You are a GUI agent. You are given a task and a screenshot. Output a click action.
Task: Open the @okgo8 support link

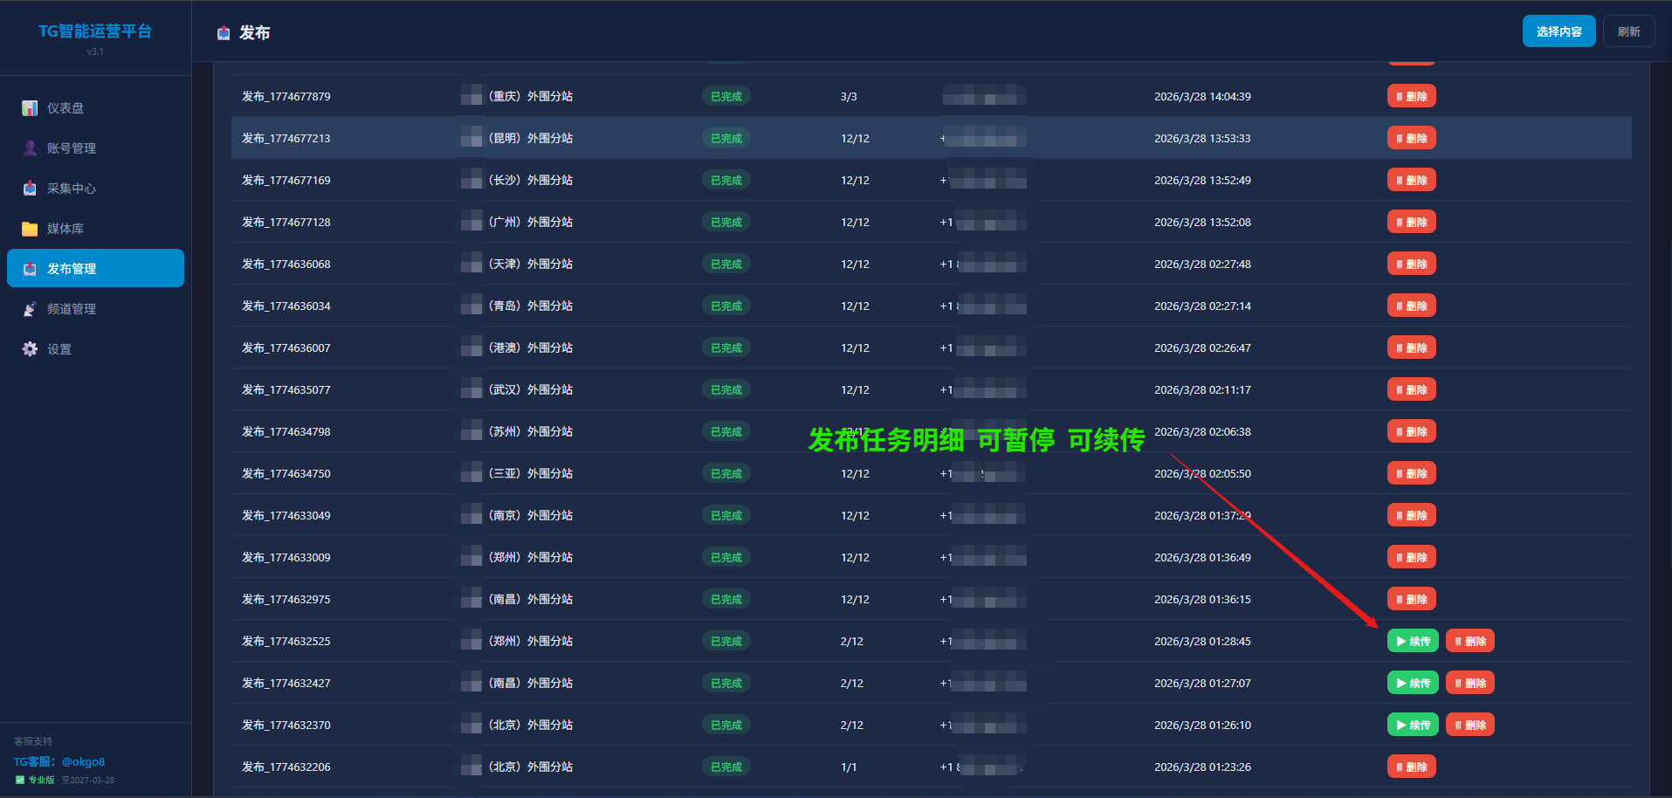83,761
